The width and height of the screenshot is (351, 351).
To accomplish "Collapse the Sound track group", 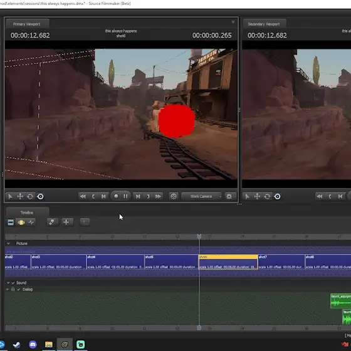I will click(x=8, y=283).
